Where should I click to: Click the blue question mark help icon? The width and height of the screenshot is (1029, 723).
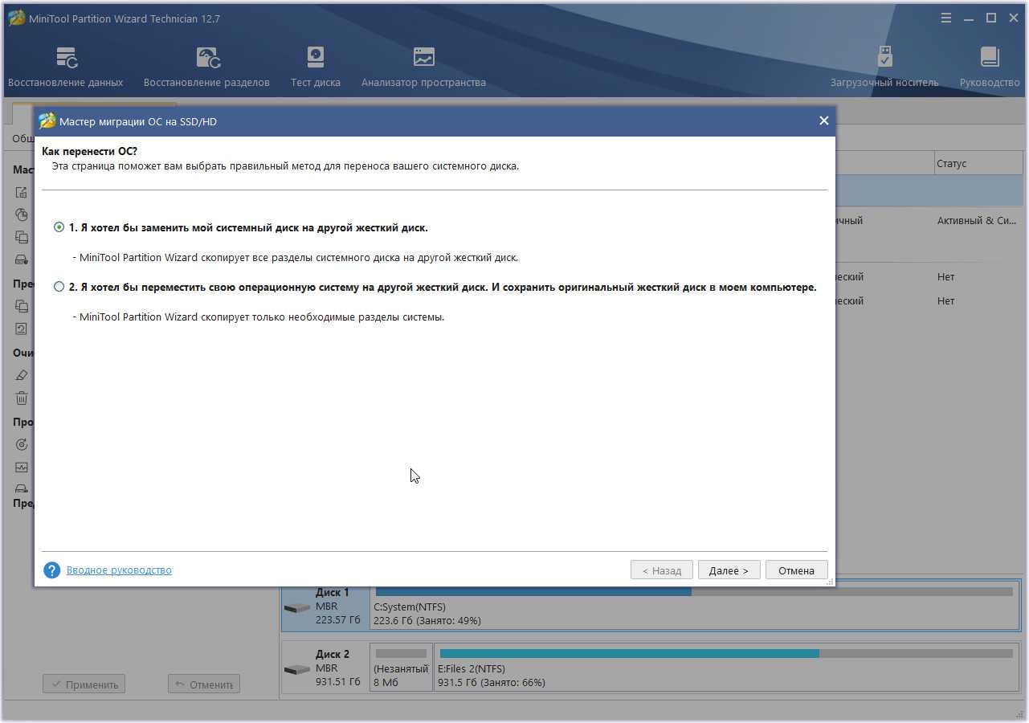point(52,570)
